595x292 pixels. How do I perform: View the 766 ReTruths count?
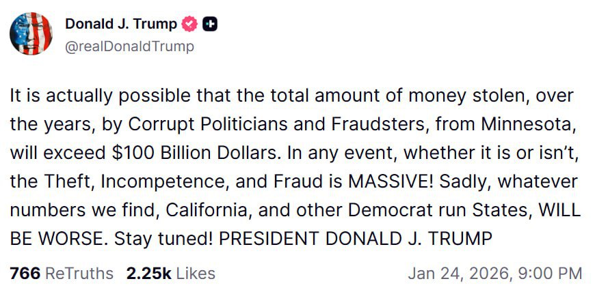click(x=24, y=274)
